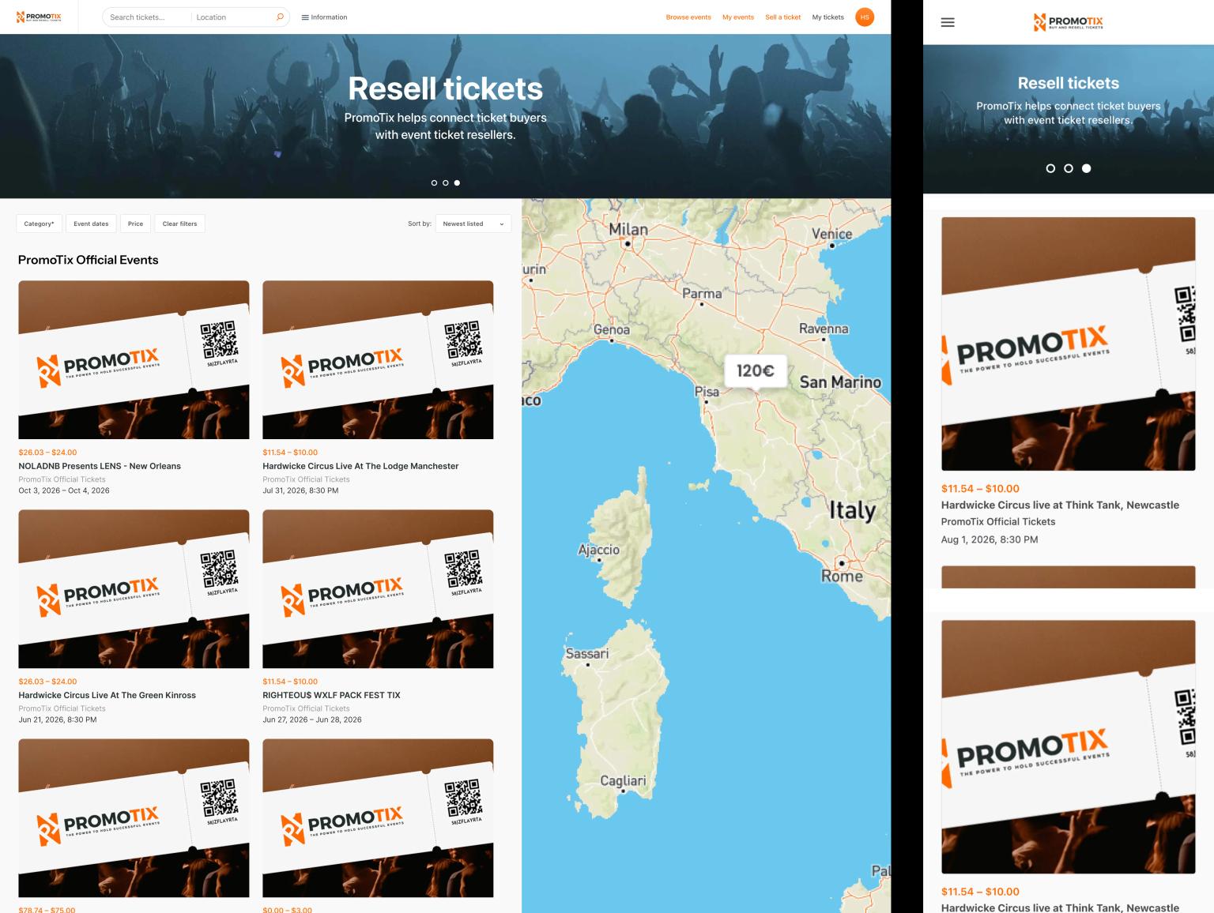Open the Information menu in the desktop header
The height and width of the screenshot is (913, 1214).
tap(324, 17)
